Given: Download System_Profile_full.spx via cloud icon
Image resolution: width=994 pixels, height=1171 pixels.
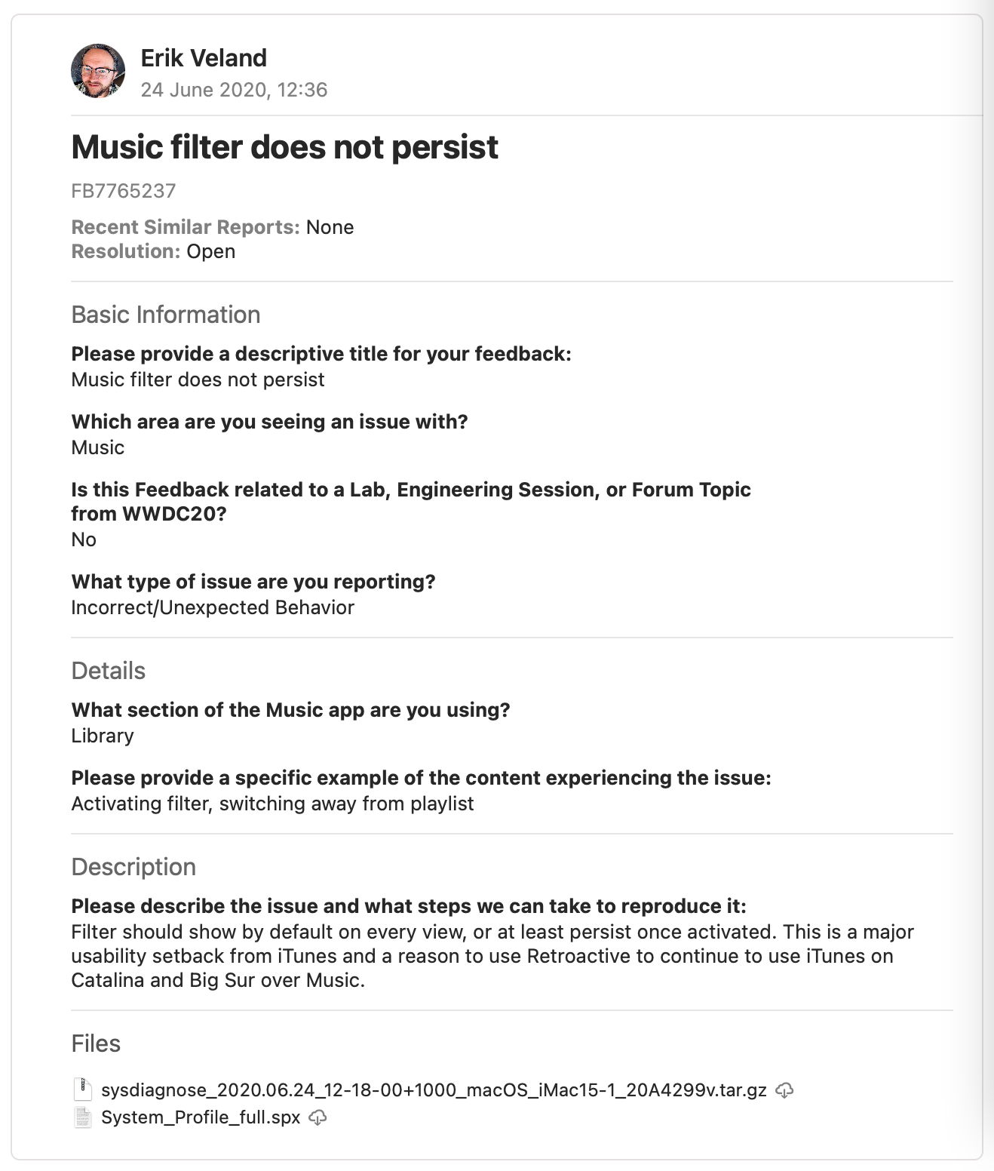Looking at the screenshot, I should click(318, 1117).
